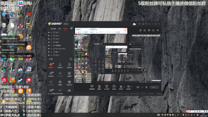This screenshot has height=117, width=208.
Task: Click the source list scrollbar
Action: (73, 44)
